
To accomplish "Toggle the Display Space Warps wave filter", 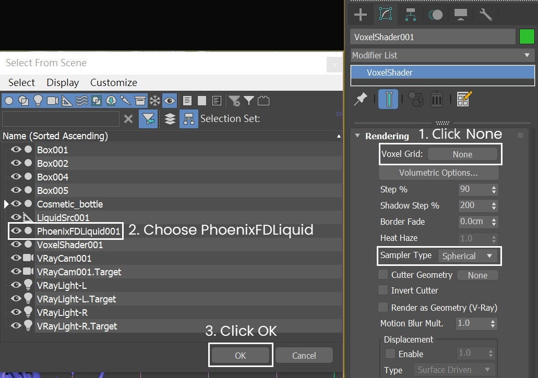I will click(81, 101).
